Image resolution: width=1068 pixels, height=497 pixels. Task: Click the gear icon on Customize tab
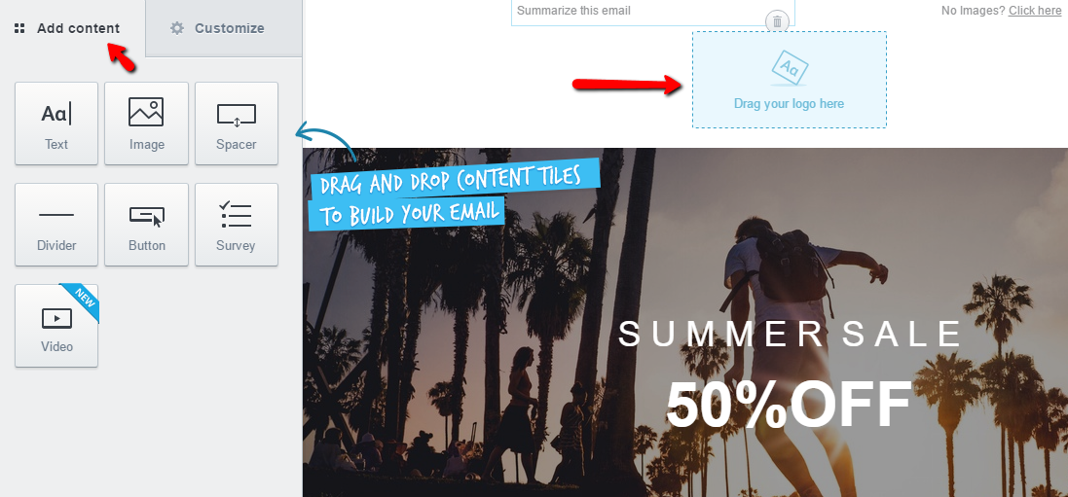pyautogui.click(x=177, y=28)
